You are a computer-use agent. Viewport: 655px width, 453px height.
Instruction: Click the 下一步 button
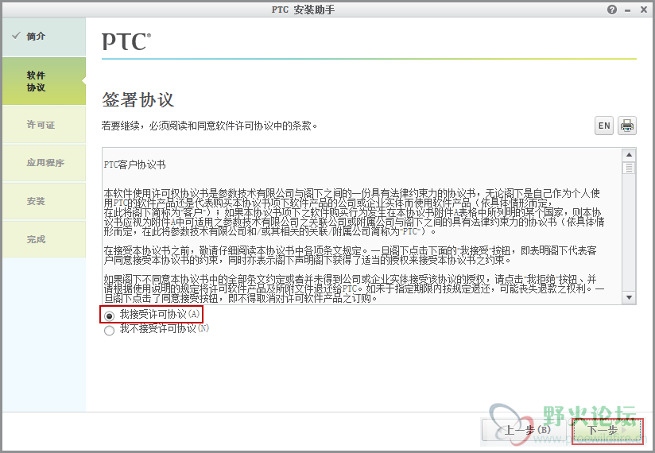click(x=607, y=430)
